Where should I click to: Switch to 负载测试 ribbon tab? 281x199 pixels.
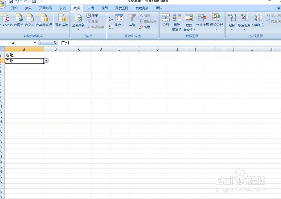tap(142, 8)
